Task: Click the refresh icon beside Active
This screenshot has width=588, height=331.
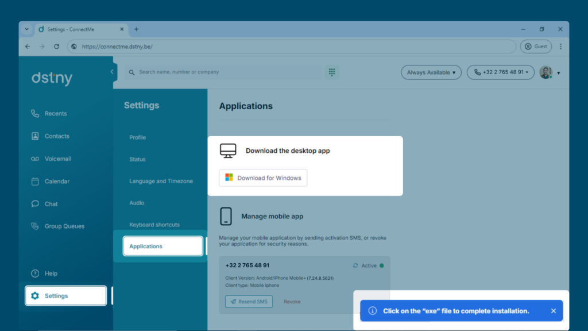Action: click(x=355, y=265)
